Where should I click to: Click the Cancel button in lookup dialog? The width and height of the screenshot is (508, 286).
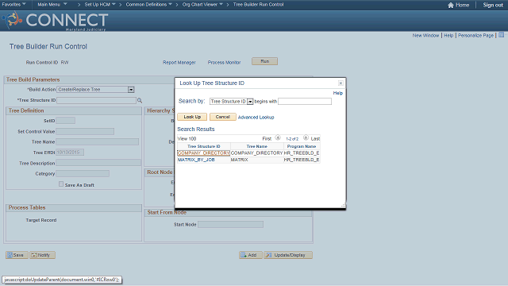click(x=222, y=117)
